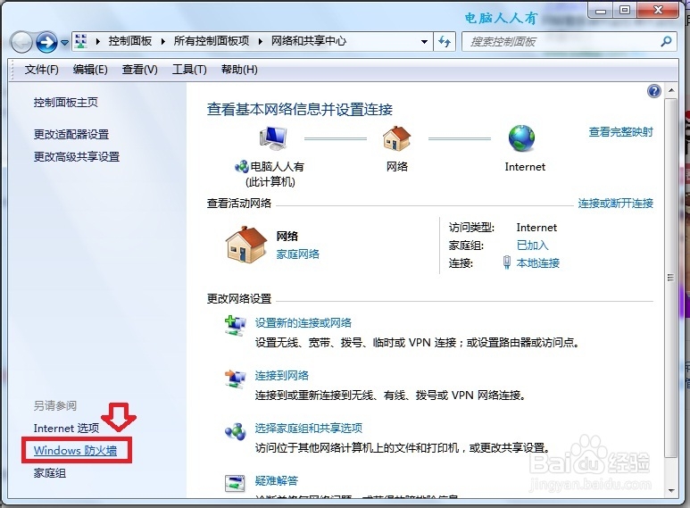Expand the arrow after 控制面板 breadcrumb
The image size is (690, 508).
(162, 41)
